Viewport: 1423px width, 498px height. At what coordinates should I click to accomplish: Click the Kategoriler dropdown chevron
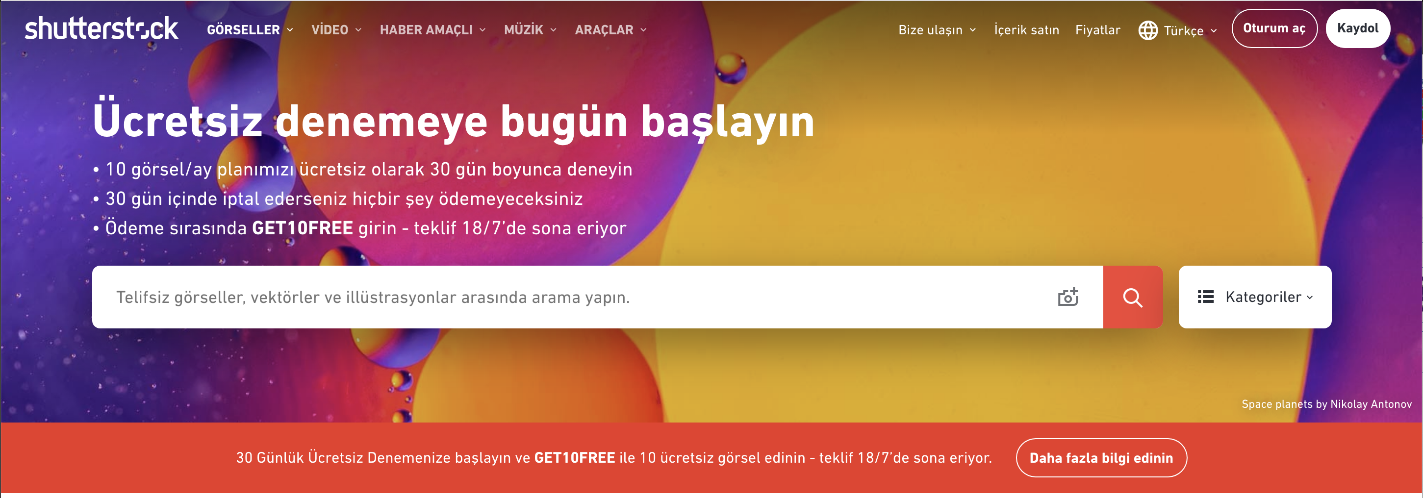pyautogui.click(x=1310, y=297)
